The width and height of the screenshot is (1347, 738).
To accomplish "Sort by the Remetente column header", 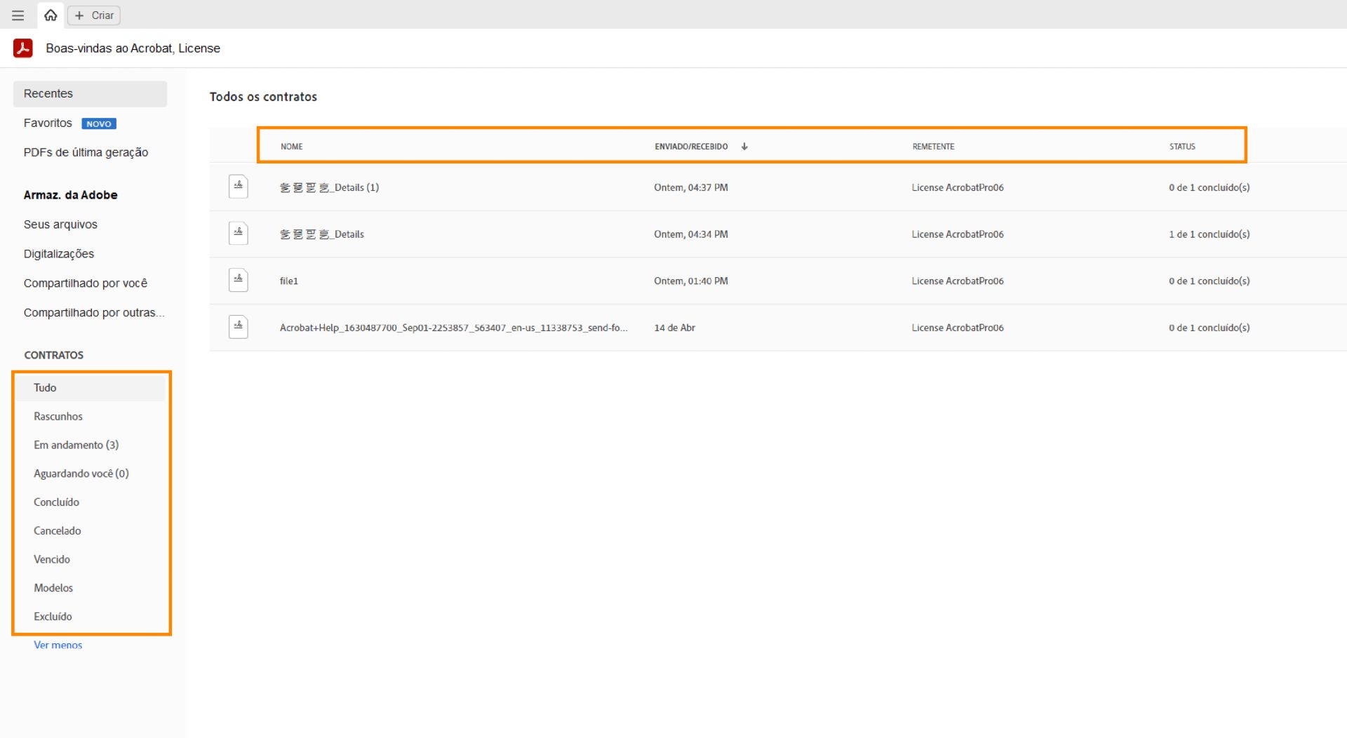I will pyautogui.click(x=933, y=147).
